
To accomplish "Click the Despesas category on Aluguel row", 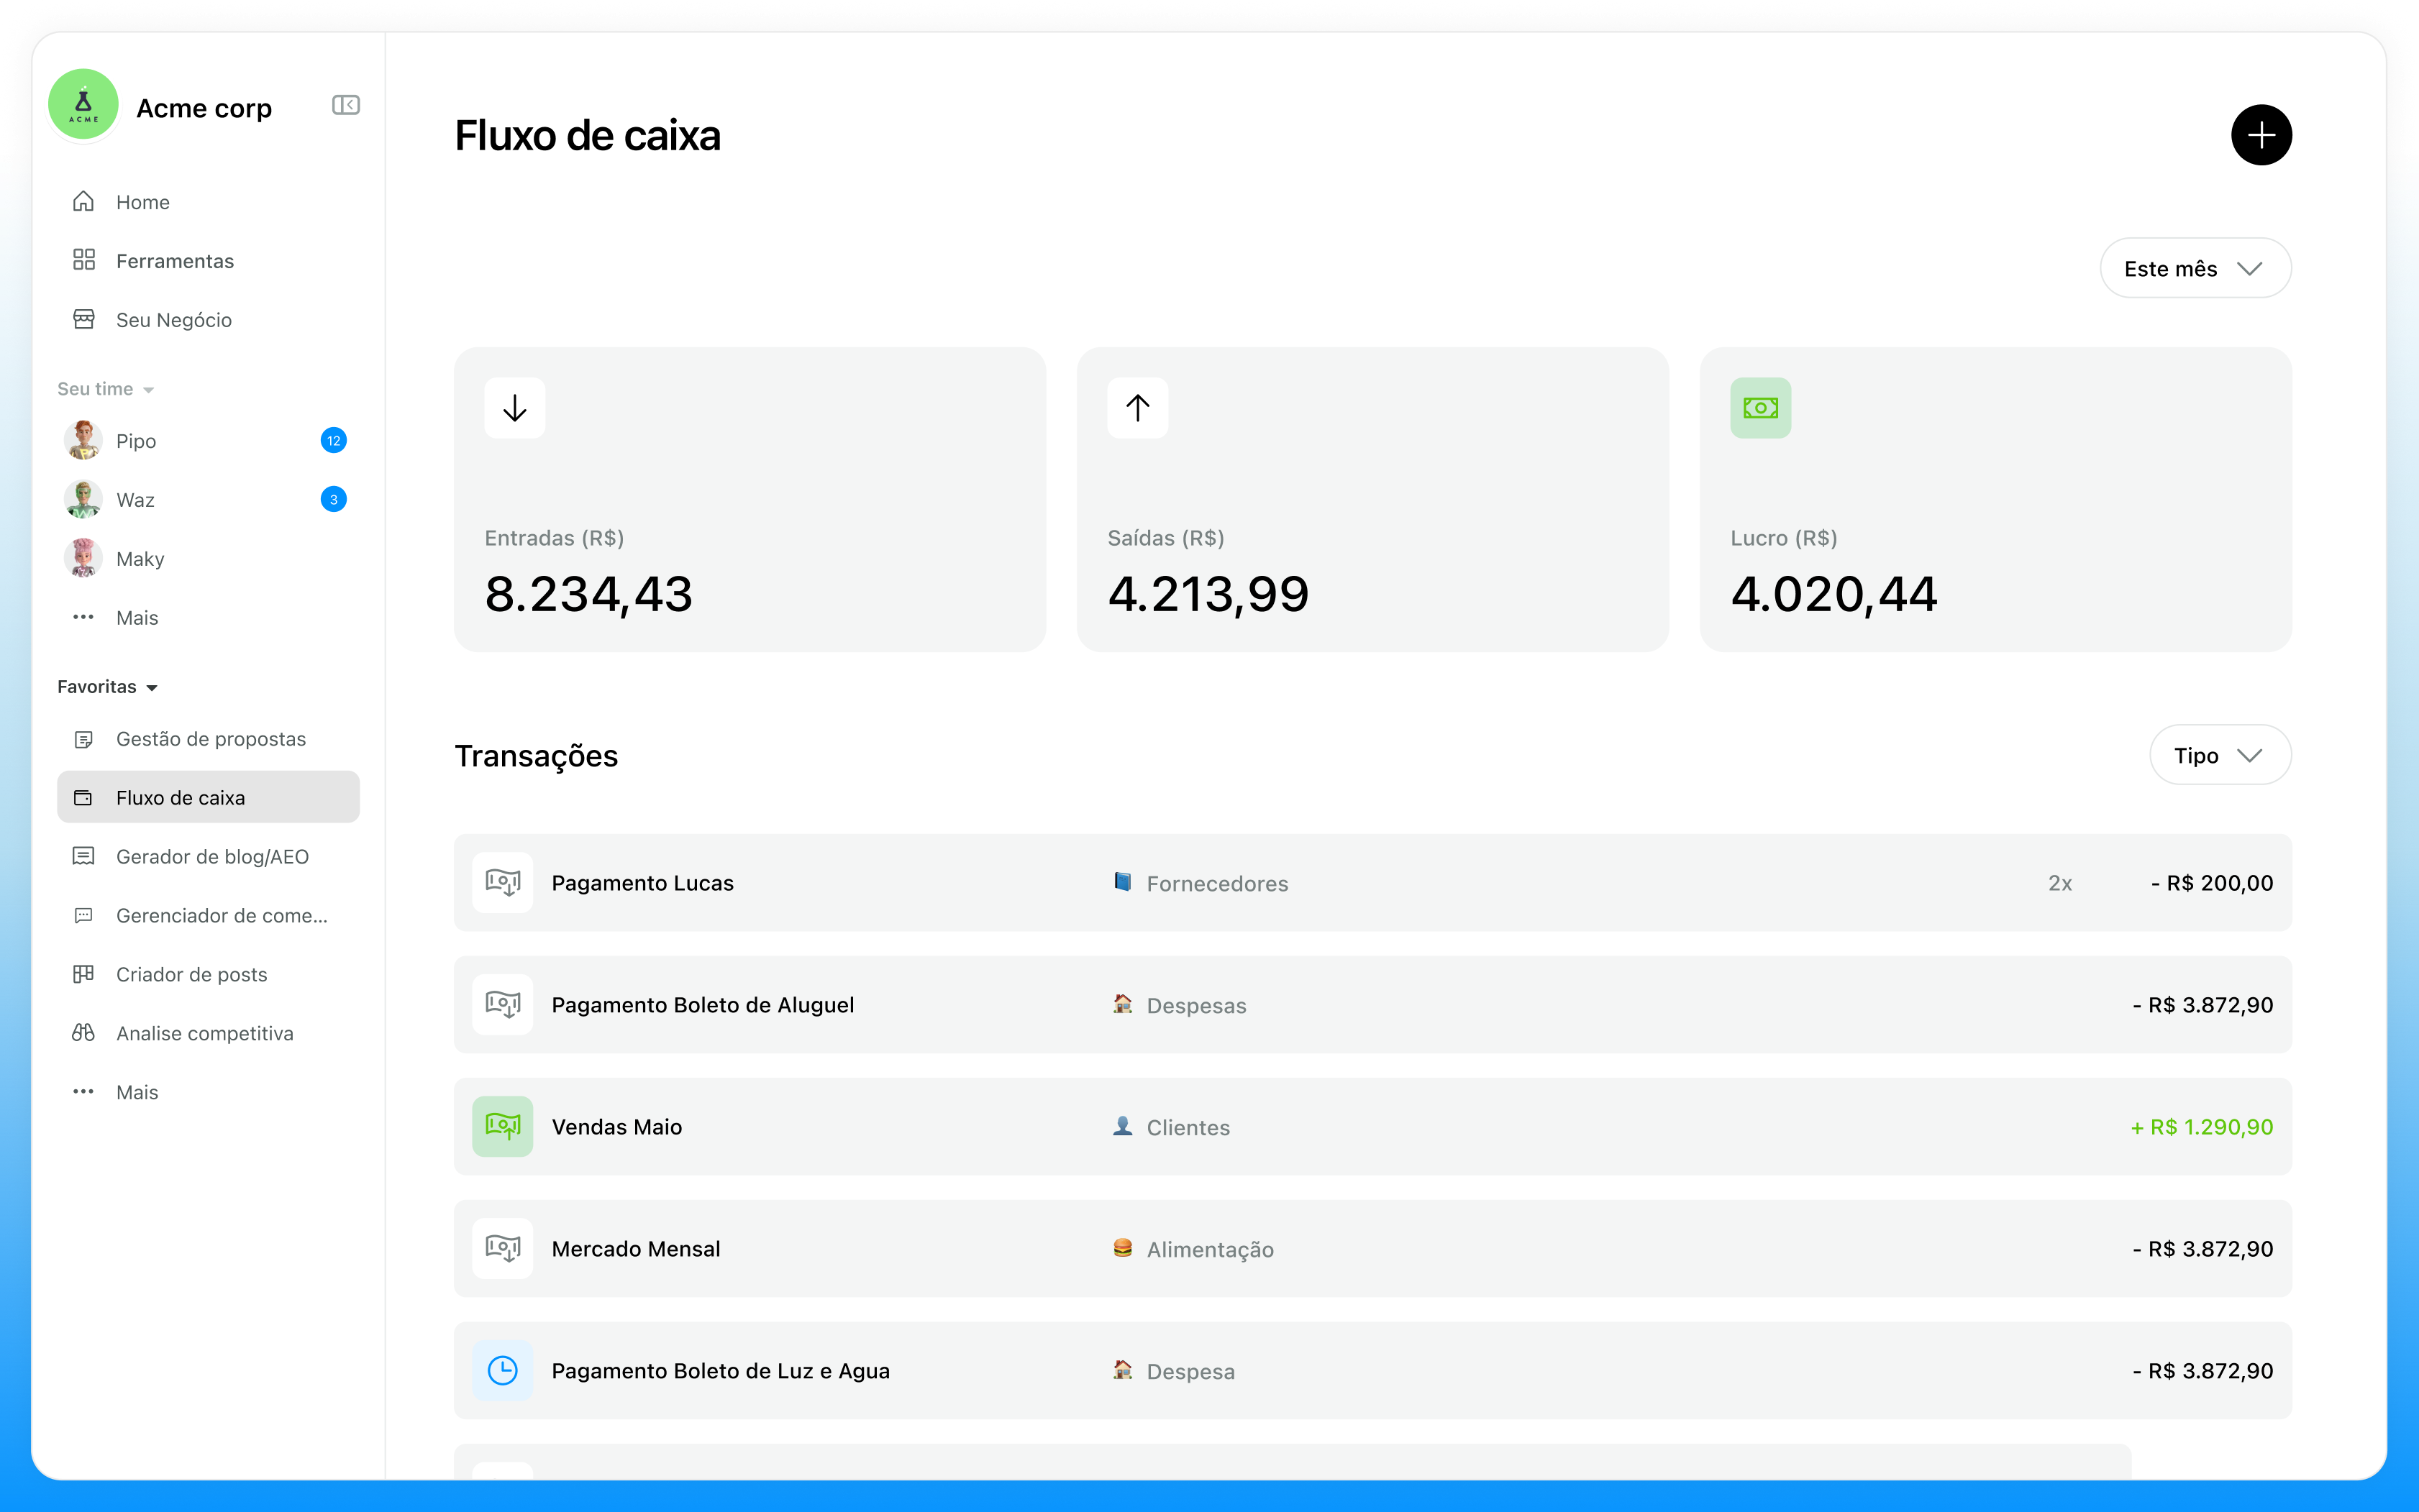I will point(1180,1005).
